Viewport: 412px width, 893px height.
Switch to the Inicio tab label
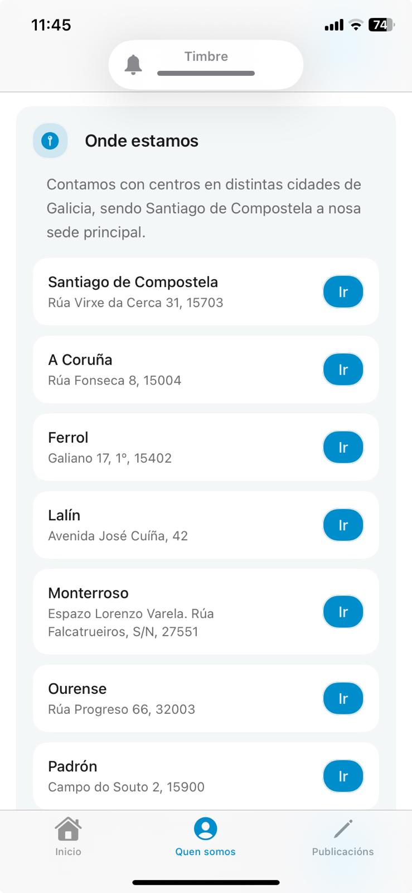(x=68, y=852)
